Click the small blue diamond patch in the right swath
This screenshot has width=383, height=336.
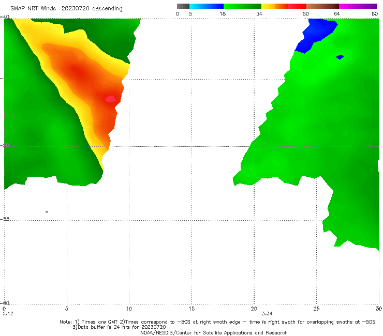pyautogui.click(x=340, y=57)
